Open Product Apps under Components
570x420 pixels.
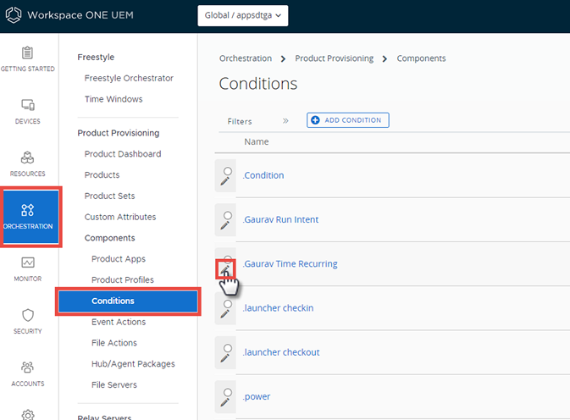tap(118, 259)
